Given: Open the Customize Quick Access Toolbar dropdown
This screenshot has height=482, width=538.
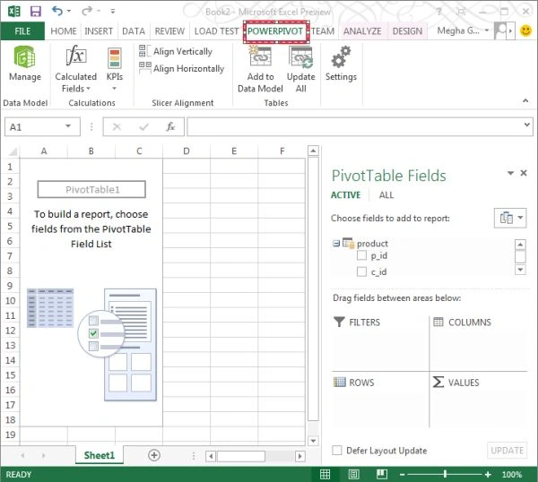Looking at the screenshot, I should click(113, 12).
